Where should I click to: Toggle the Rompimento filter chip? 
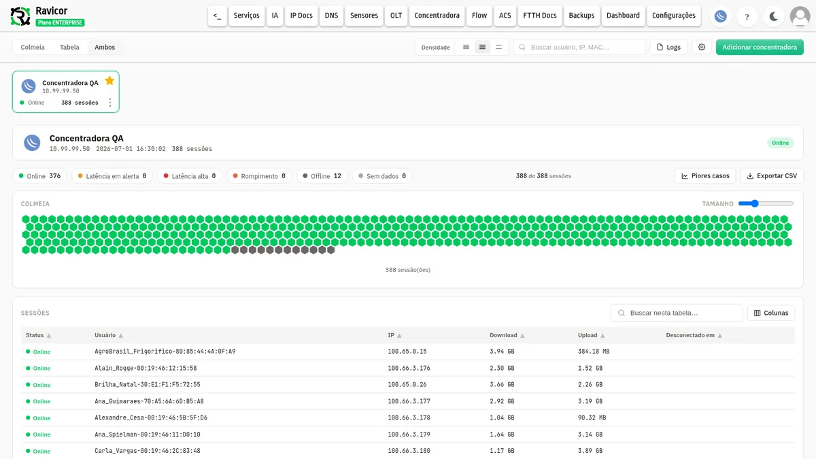(259, 176)
